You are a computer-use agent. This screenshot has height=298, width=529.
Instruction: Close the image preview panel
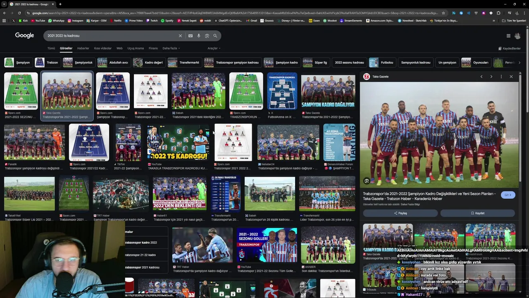point(511,77)
